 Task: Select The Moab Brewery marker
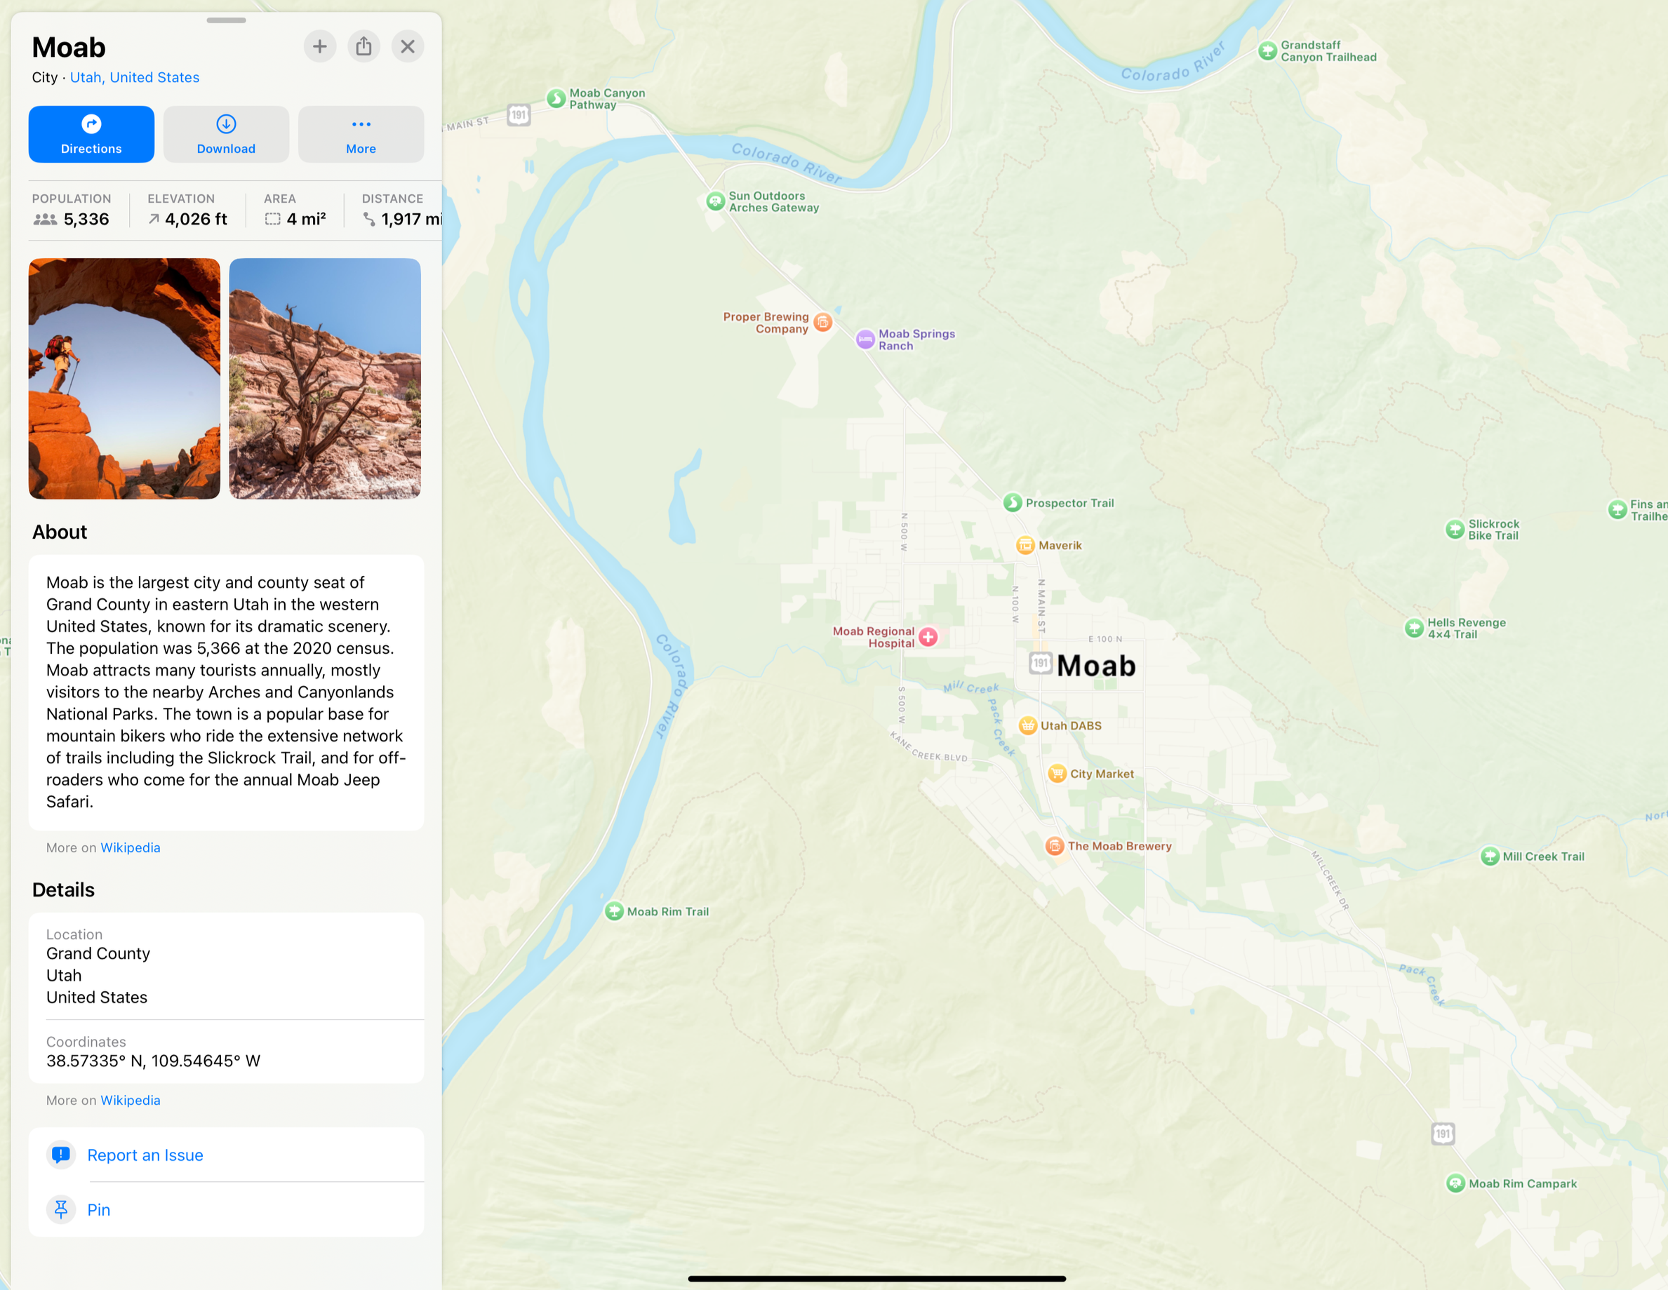coord(1055,846)
